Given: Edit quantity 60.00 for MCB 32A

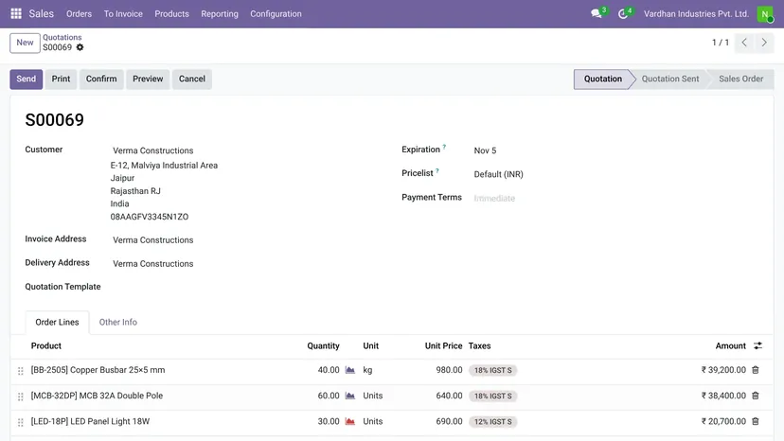Looking at the screenshot, I should tap(328, 396).
